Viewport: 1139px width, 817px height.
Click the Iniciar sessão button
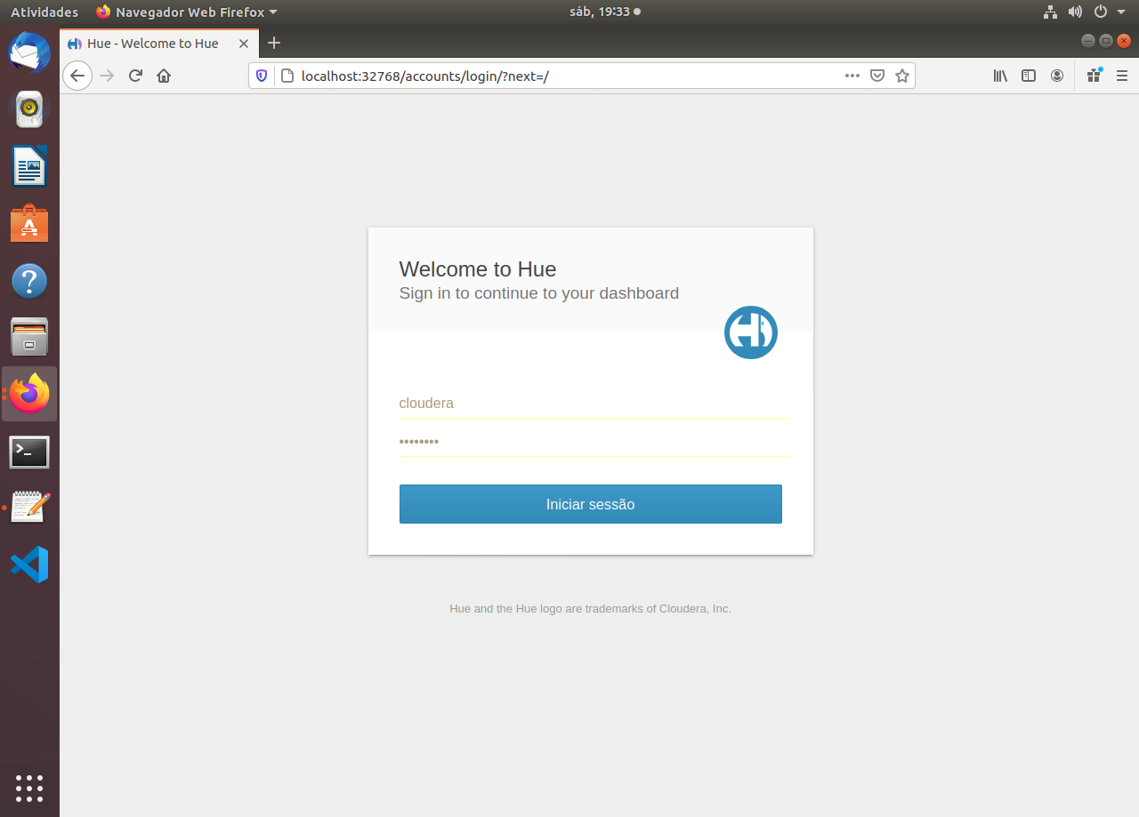(x=591, y=504)
